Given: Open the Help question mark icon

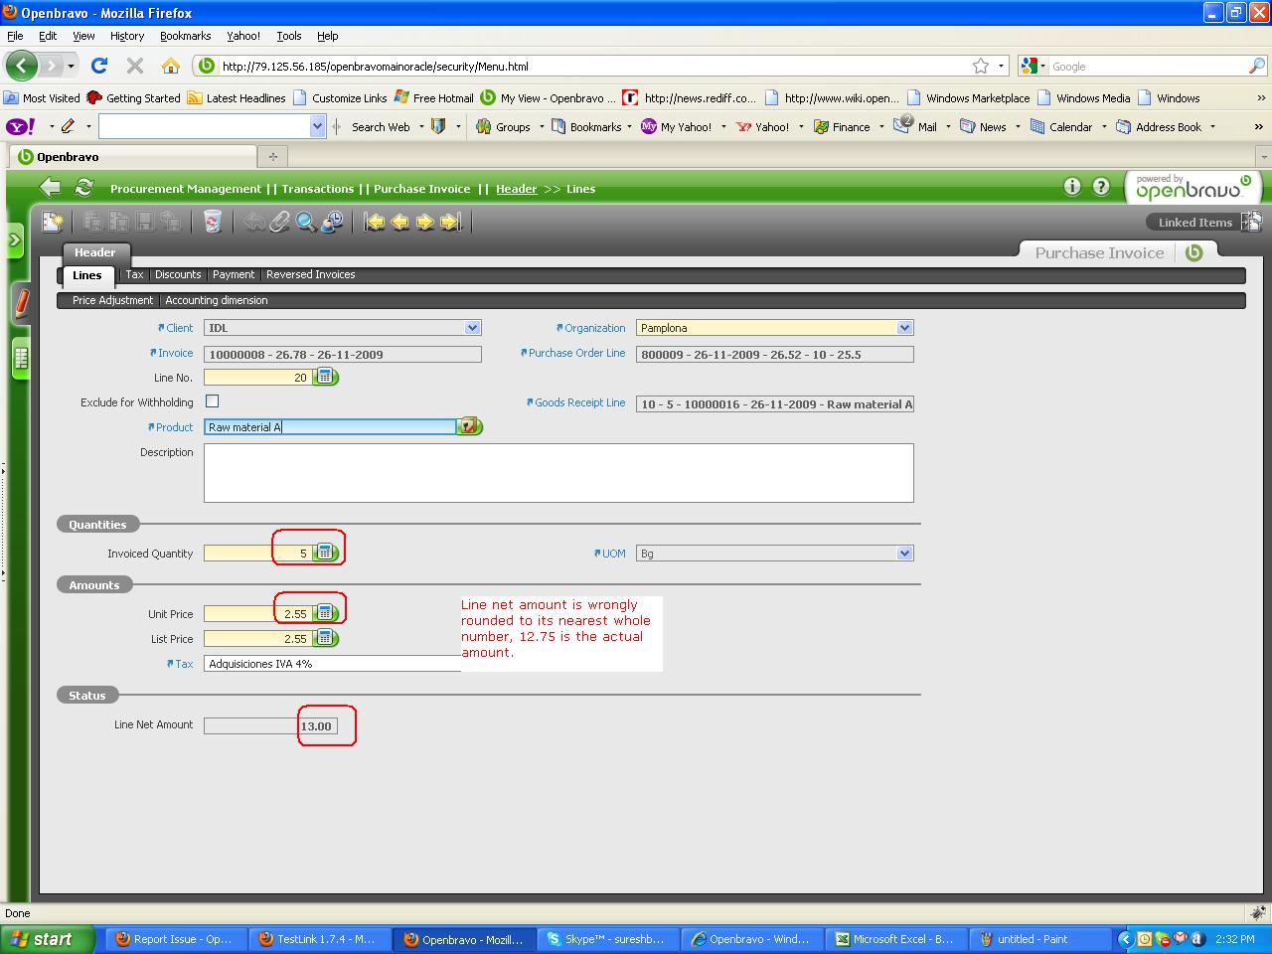Looking at the screenshot, I should 1101,187.
